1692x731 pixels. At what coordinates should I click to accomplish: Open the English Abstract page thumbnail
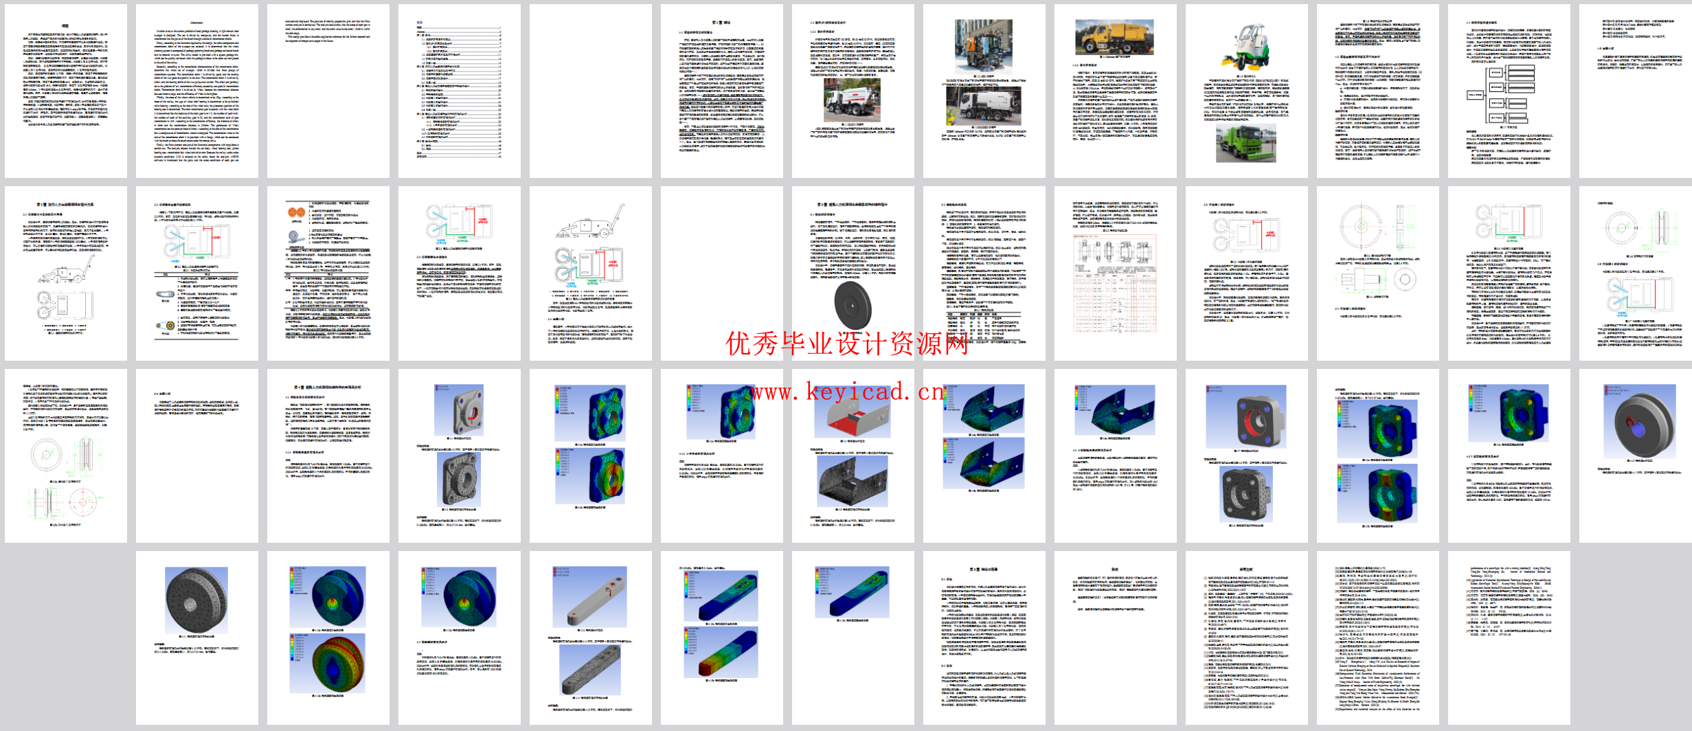coord(196,91)
